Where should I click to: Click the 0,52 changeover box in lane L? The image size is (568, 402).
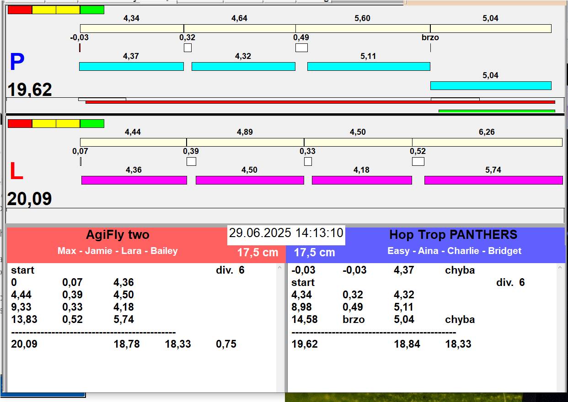(x=418, y=161)
